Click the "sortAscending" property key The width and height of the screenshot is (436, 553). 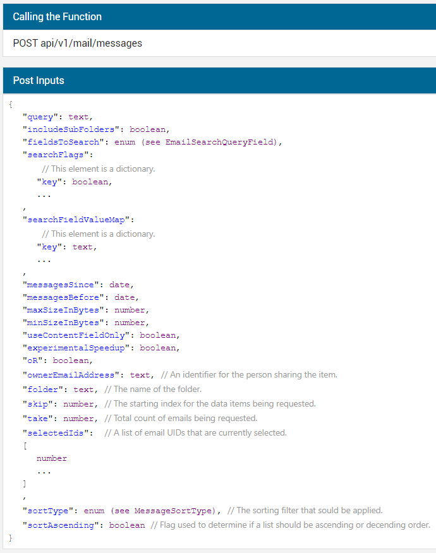click(x=63, y=525)
